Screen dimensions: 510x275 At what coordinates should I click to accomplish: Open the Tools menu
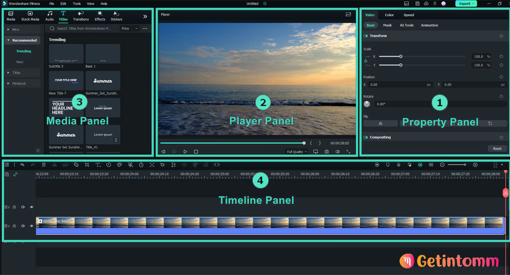tap(77, 3)
